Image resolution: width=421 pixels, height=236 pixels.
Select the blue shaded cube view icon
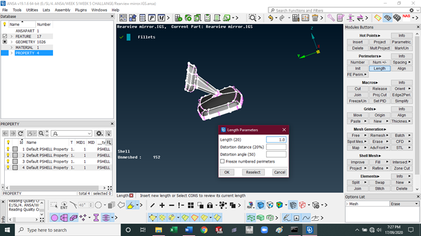261,205
